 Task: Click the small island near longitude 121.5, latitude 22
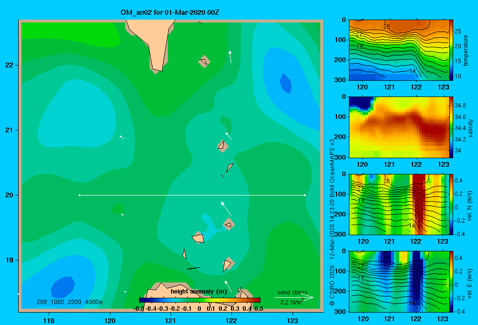(x=204, y=61)
